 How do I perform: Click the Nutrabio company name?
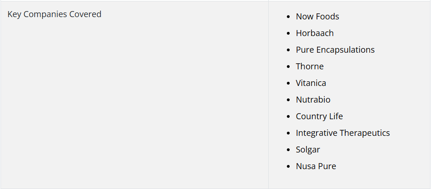pyautogui.click(x=313, y=100)
